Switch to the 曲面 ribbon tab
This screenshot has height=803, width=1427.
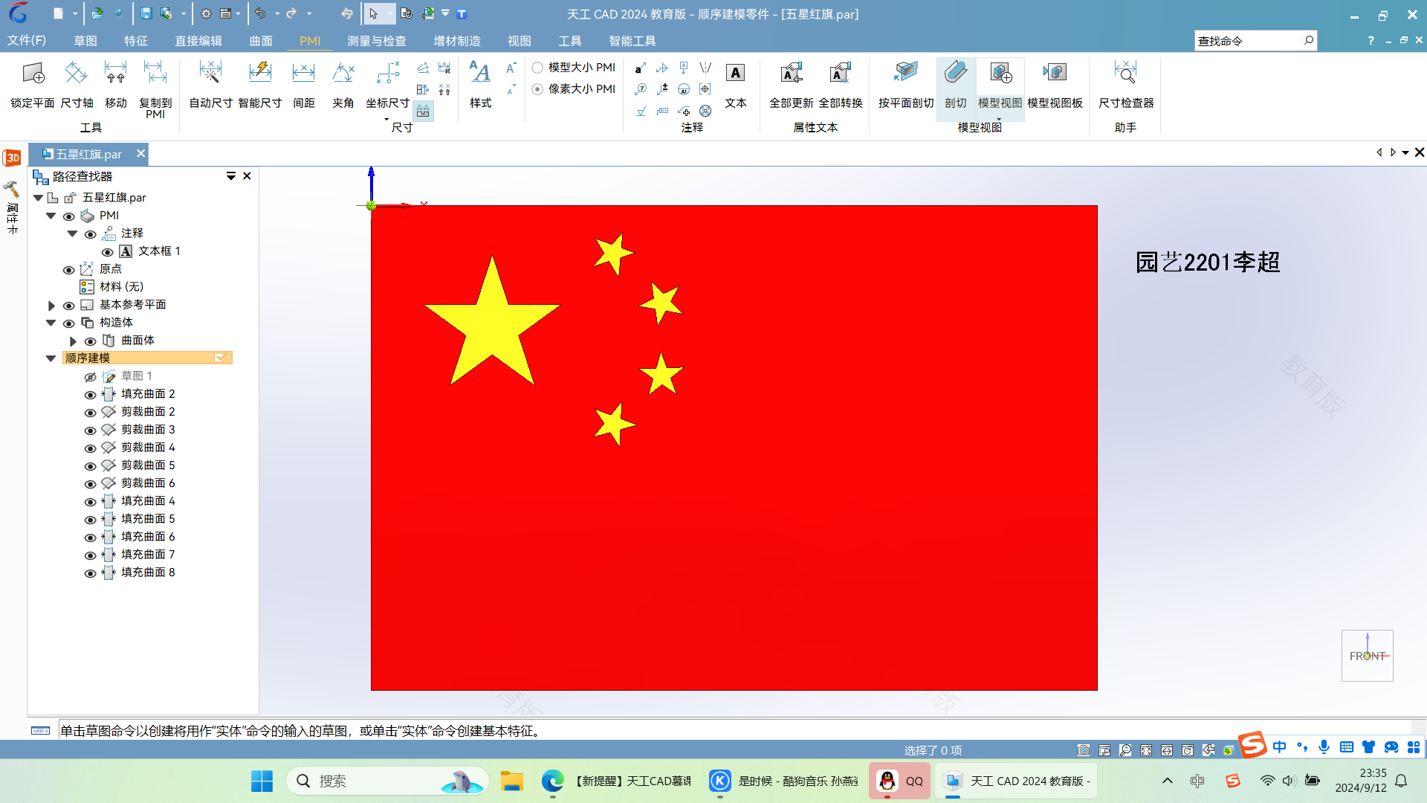[261, 41]
